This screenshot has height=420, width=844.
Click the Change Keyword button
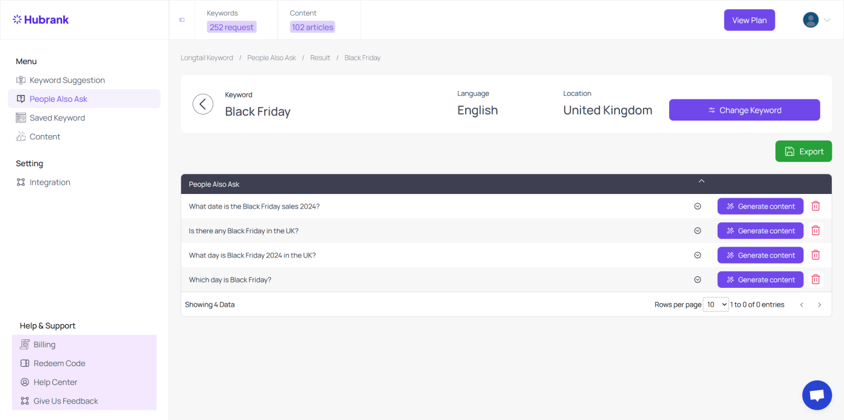[x=744, y=110]
